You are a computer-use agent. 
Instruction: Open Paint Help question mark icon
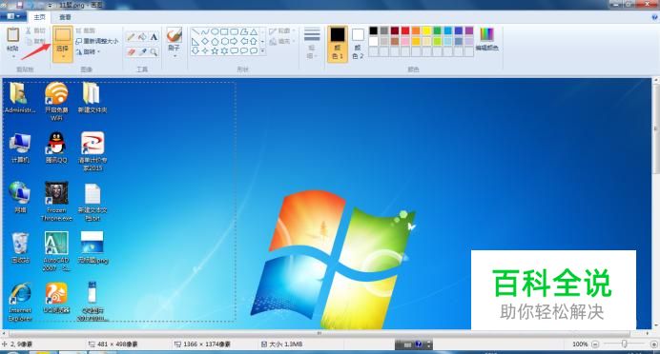click(x=654, y=17)
